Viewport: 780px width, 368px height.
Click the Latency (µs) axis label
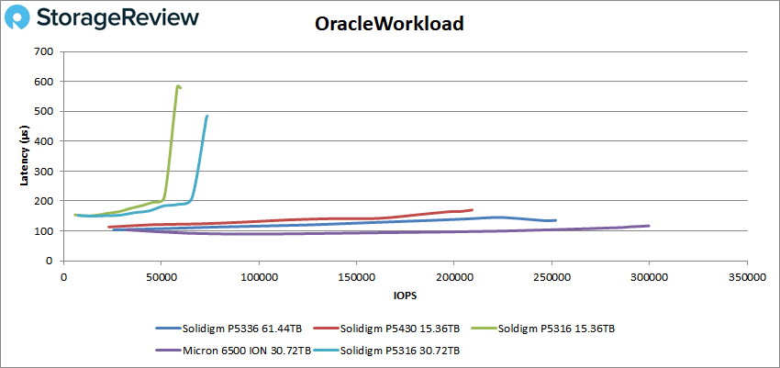[x=23, y=156]
